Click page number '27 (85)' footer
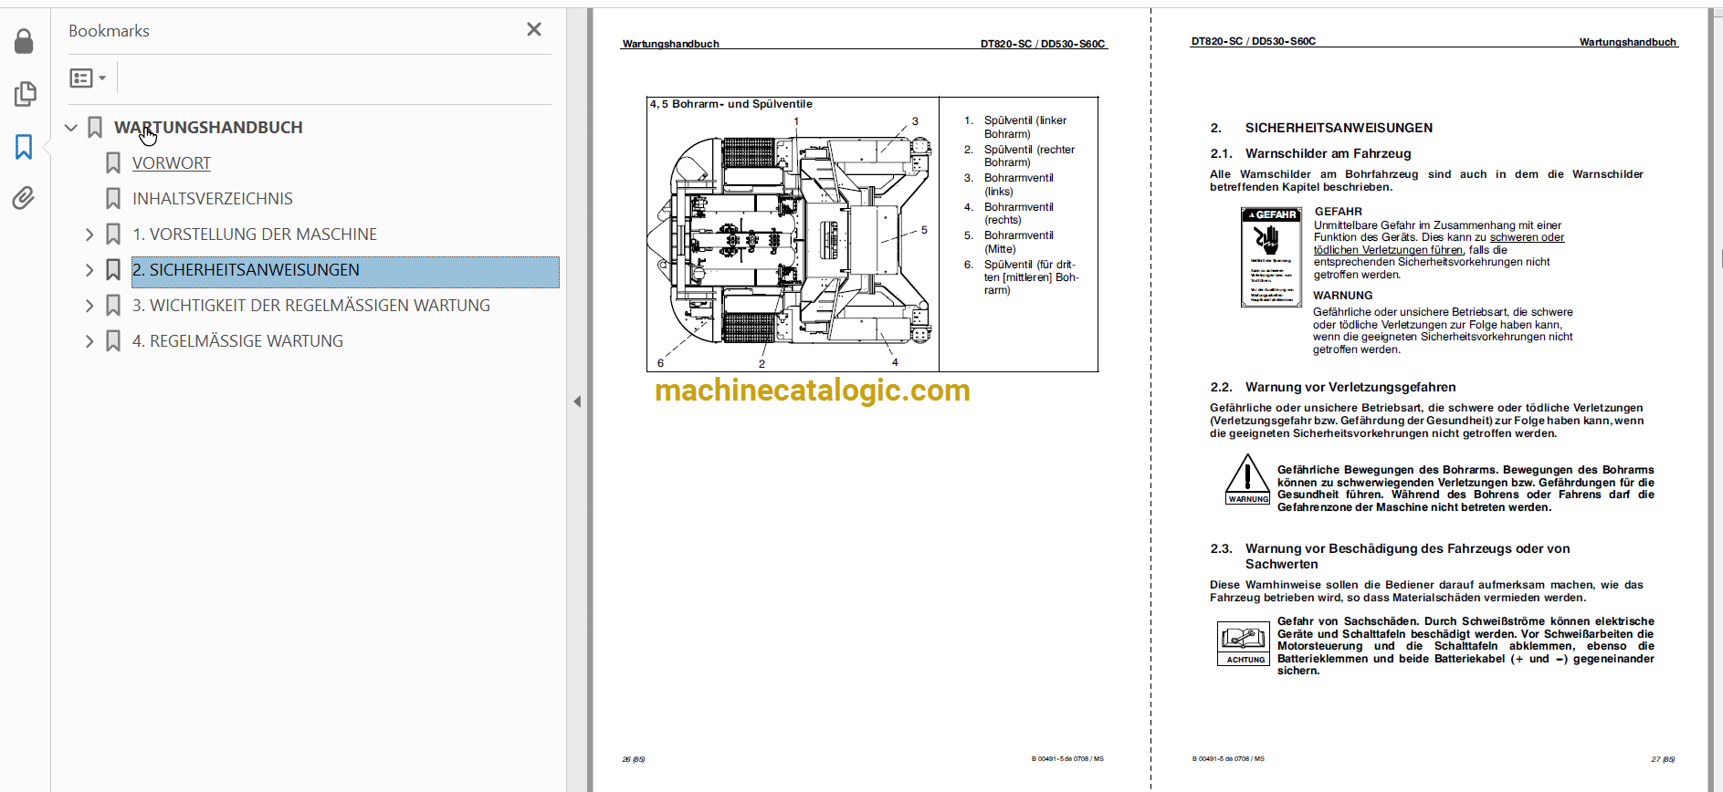The image size is (1723, 792). tap(1663, 759)
